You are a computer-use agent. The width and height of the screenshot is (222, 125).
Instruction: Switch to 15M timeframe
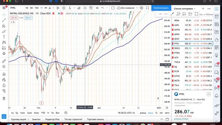[36, 8]
